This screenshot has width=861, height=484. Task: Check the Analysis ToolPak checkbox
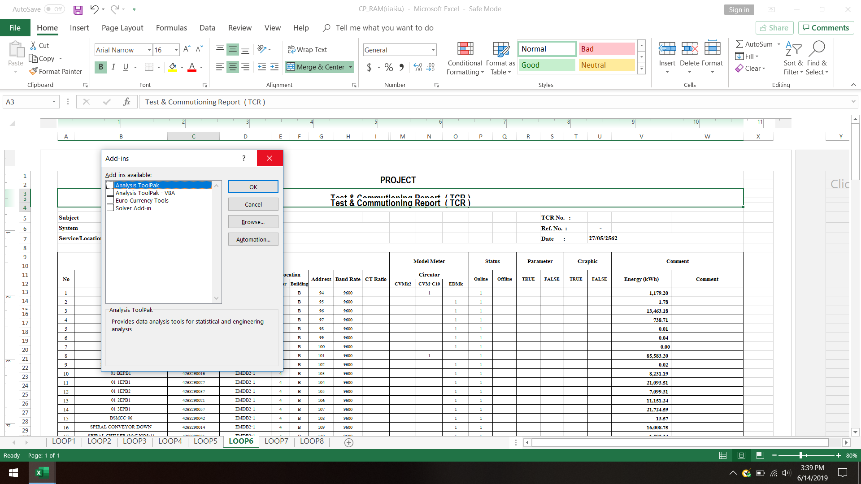click(110, 185)
